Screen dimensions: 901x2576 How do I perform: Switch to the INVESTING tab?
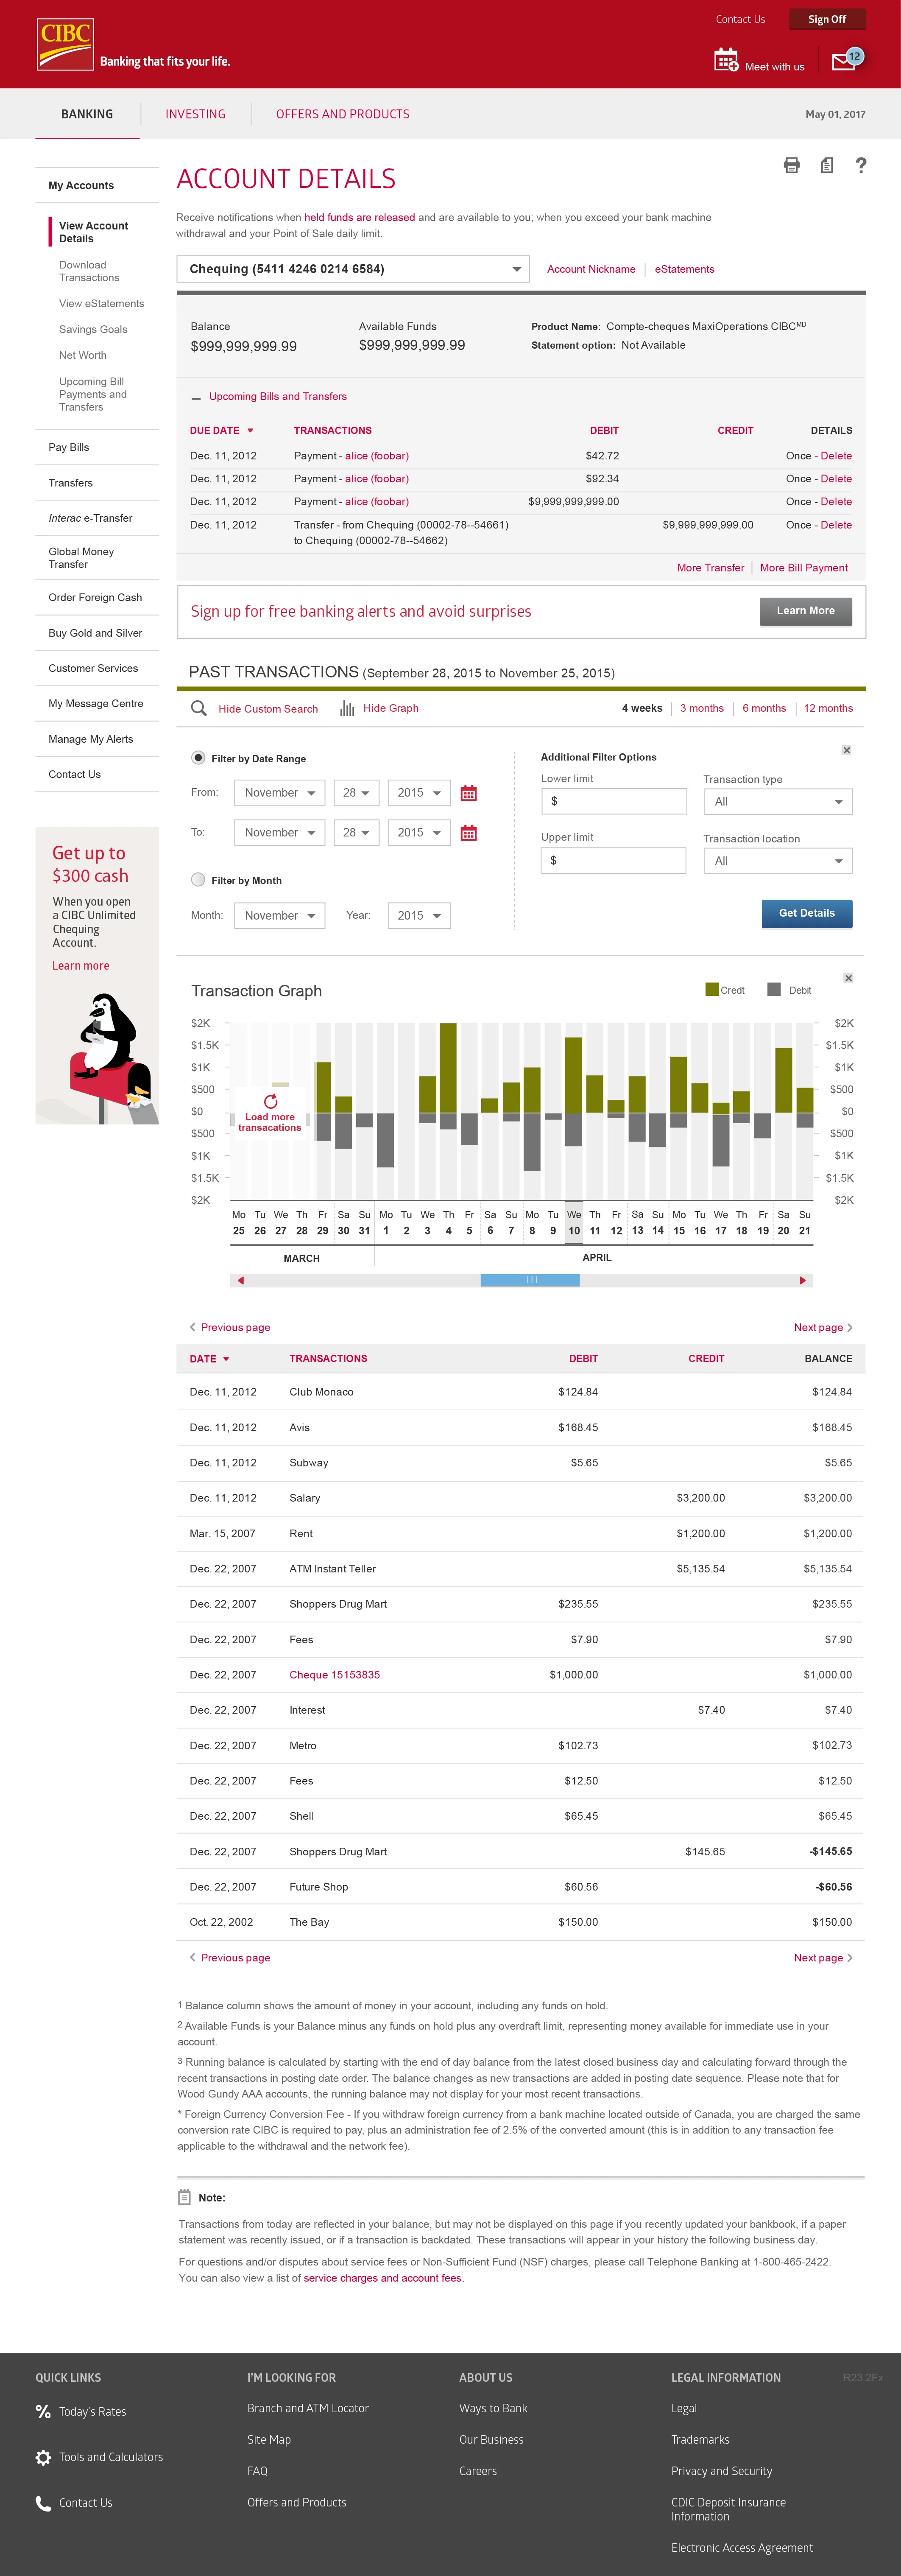(194, 114)
